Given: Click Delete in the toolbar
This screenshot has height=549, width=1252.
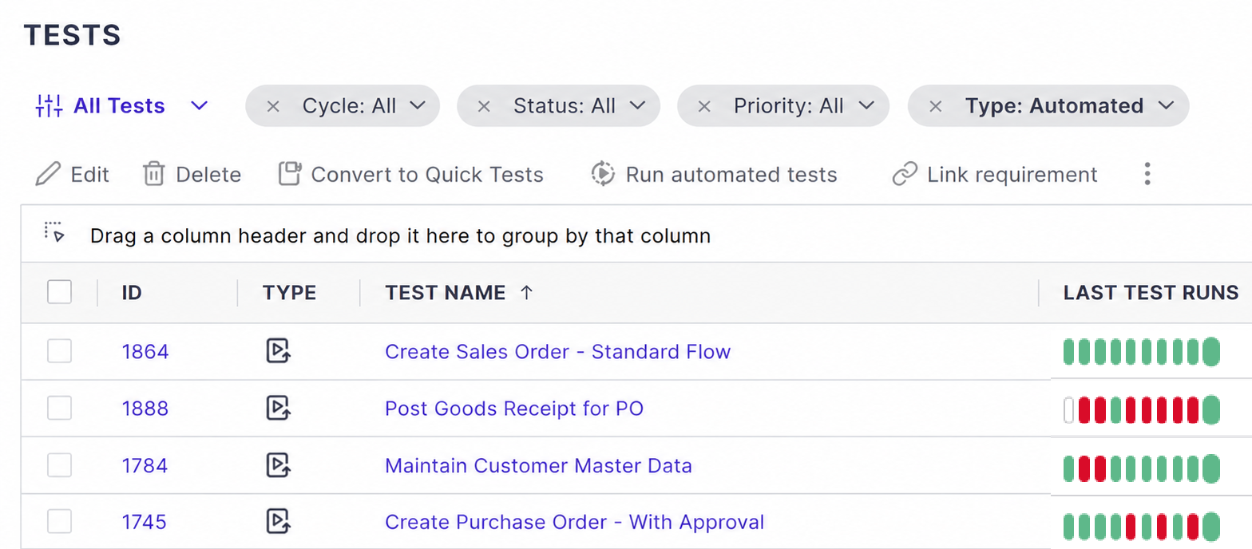Looking at the screenshot, I should coord(208,174).
